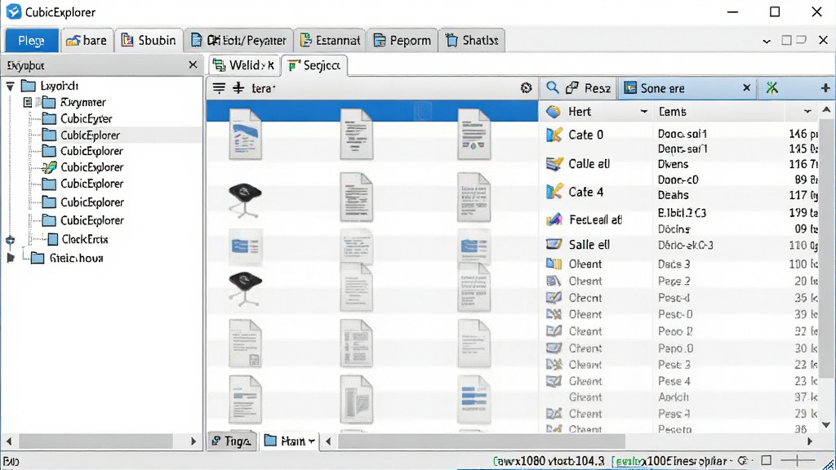This screenshot has height=470, width=836.
Task: Select the Cate 4 item icon
Action: click(554, 191)
